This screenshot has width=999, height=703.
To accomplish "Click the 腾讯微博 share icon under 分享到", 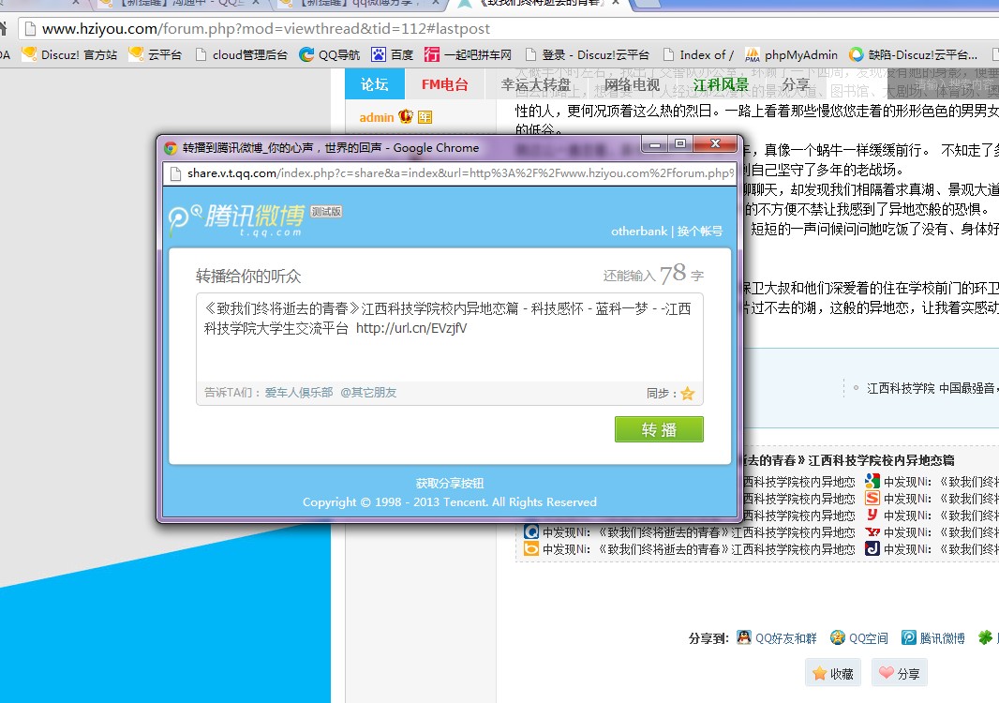I will (x=908, y=637).
